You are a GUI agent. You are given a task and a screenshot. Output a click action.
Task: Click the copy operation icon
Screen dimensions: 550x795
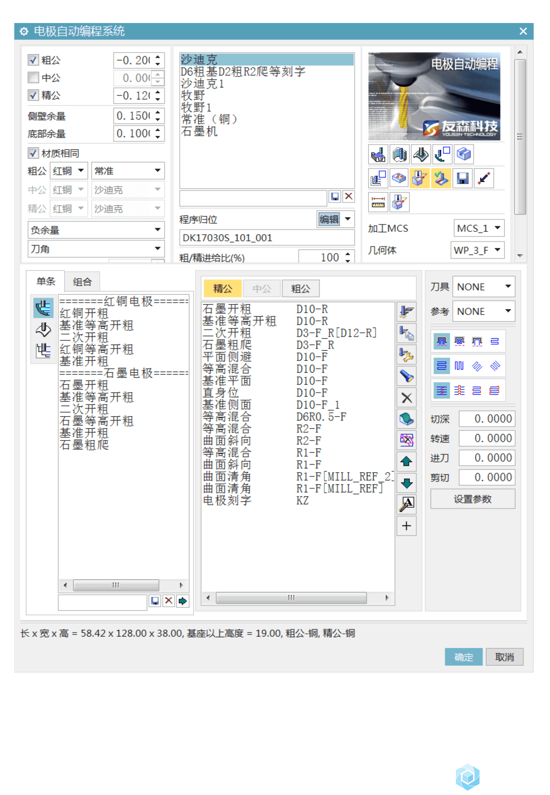tap(407, 333)
